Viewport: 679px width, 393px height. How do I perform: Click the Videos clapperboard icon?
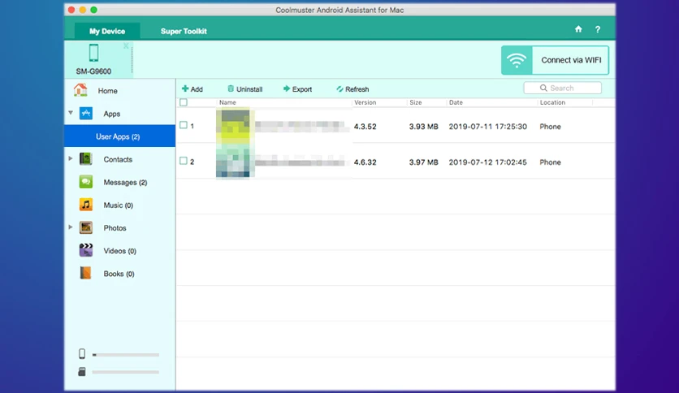tap(86, 250)
